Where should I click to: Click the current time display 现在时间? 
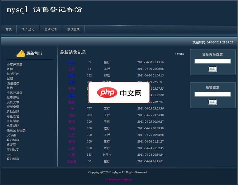point(213,42)
